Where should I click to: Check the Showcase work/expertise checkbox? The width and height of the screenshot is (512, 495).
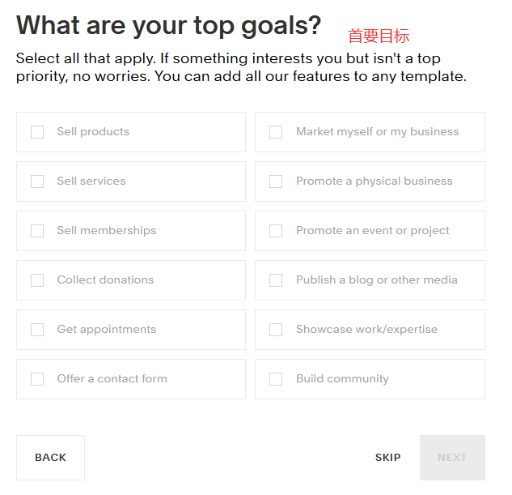pyautogui.click(x=276, y=330)
